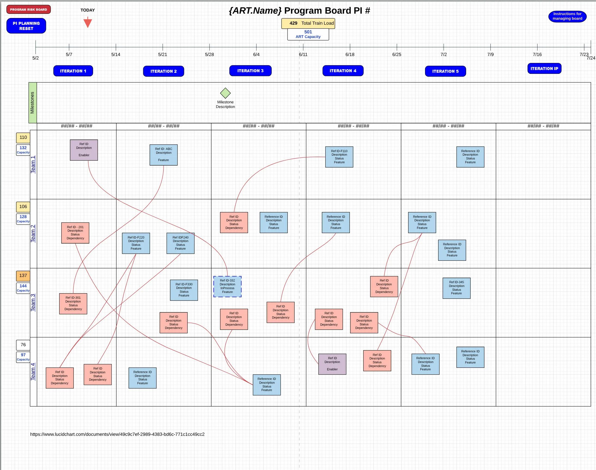Click the orange 137 load box for Team 3
Viewport: 596px width, 470px height.
[23, 275]
